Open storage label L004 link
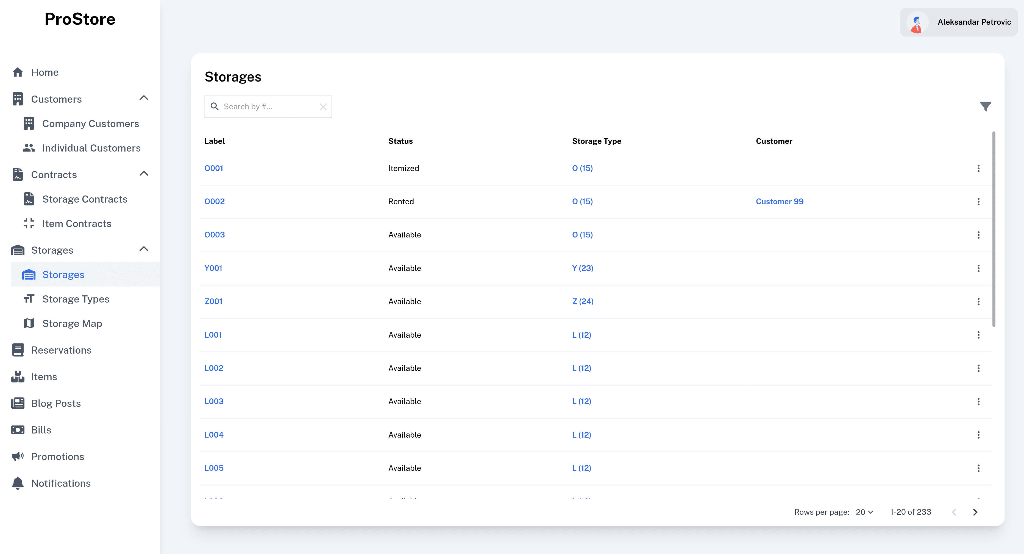The image size is (1024, 554). point(214,435)
